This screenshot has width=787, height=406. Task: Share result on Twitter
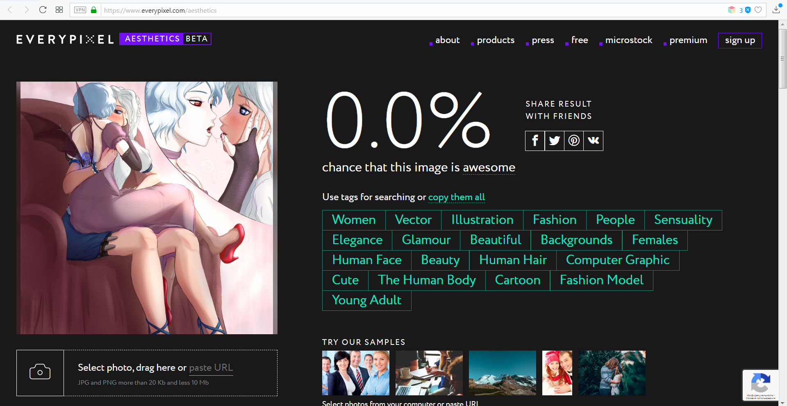pos(555,141)
